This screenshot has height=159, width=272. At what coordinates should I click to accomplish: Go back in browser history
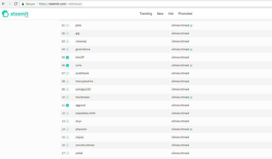click(x=3, y=4)
